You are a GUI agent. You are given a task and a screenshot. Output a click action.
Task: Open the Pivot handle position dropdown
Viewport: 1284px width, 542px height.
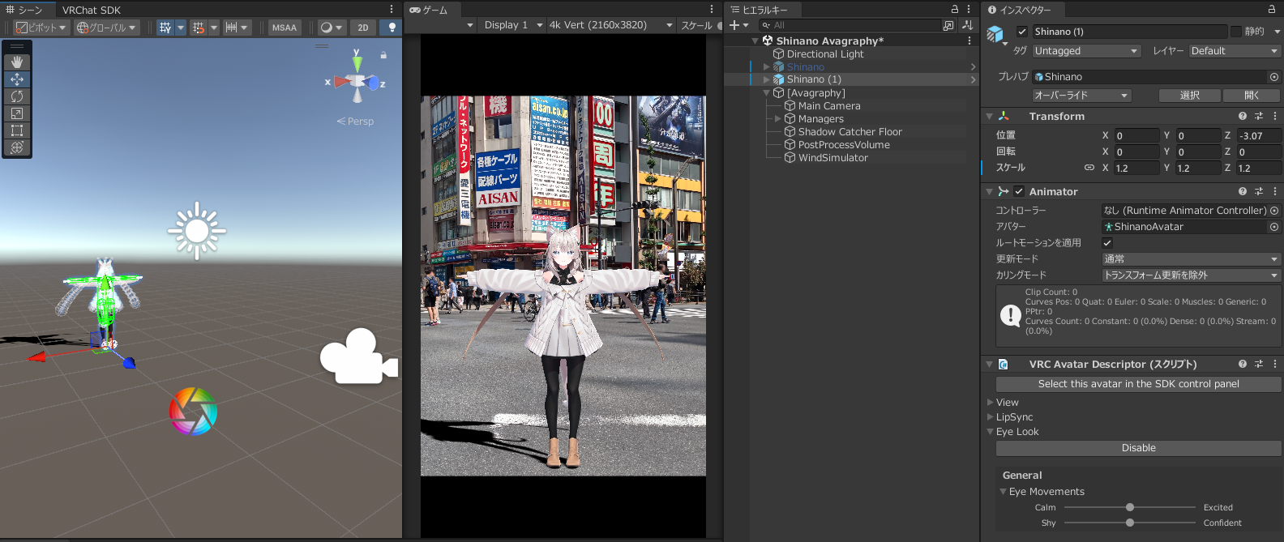(41, 28)
